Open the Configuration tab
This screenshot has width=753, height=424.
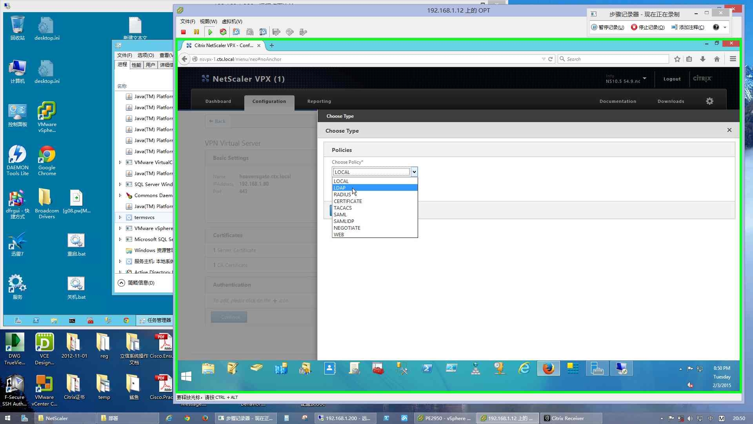tap(269, 101)
